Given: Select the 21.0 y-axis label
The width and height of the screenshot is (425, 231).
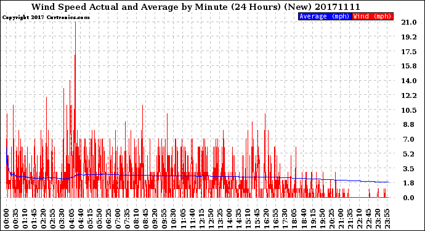Looking at the screenshot, I should [409, 22].
